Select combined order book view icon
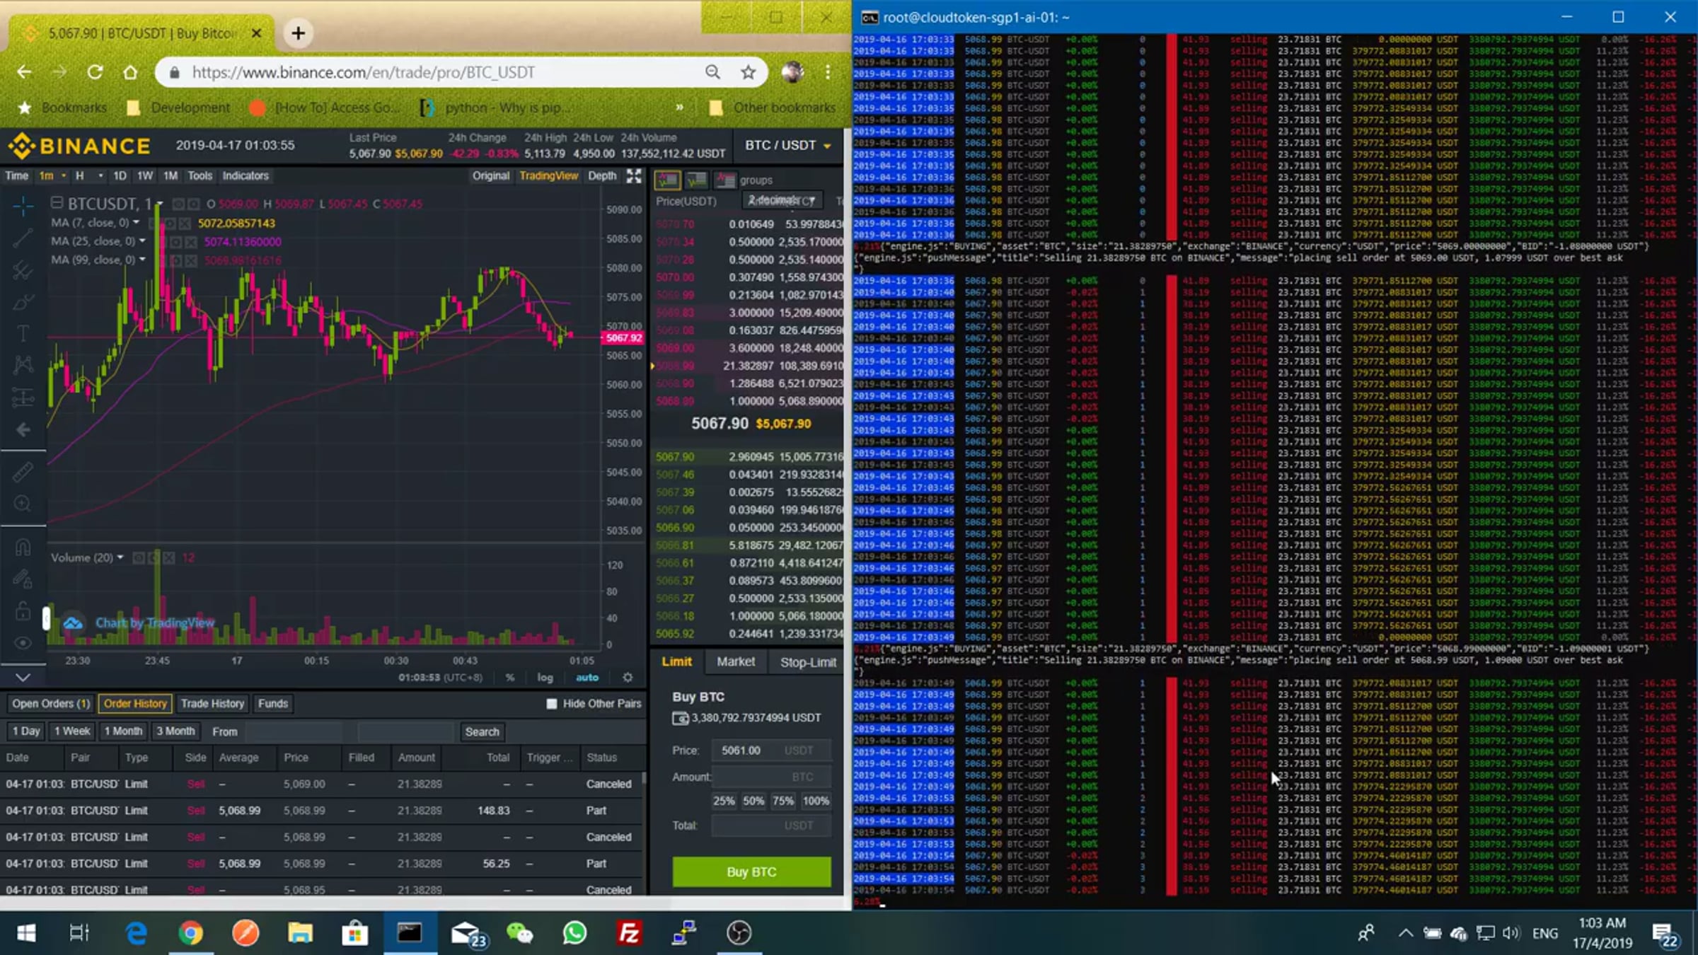The width and height of the screenshot is (1698, 955). (667, 180)
